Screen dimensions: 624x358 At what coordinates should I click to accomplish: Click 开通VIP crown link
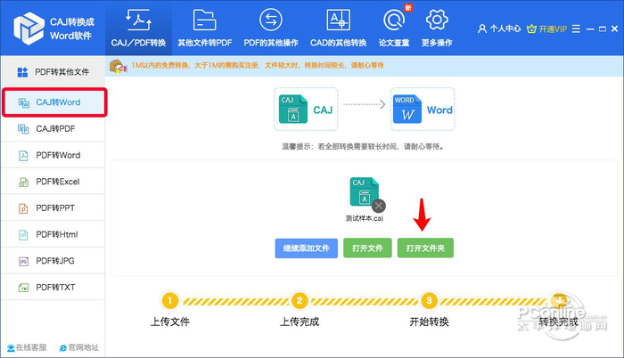[x=546, y=28]
